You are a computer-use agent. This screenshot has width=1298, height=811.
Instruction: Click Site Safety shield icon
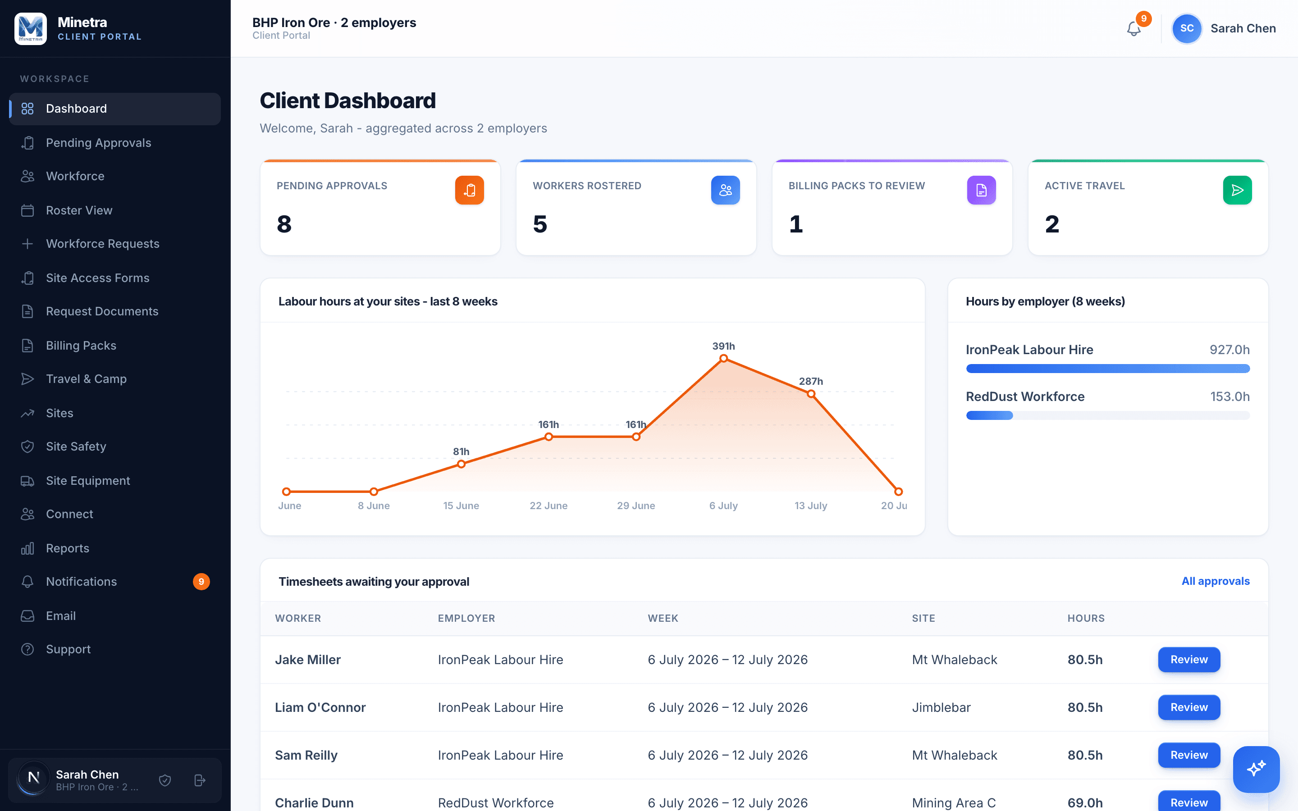(x=27, y=446)
